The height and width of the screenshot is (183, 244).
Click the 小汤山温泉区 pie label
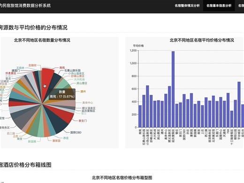pyautogui.click(x=76, y=73)
